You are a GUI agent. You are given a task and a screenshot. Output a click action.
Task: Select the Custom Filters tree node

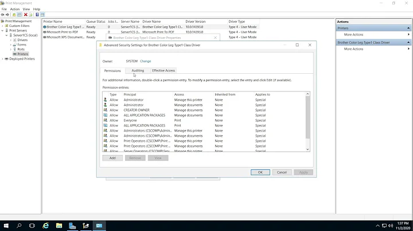tap(20, 26)
